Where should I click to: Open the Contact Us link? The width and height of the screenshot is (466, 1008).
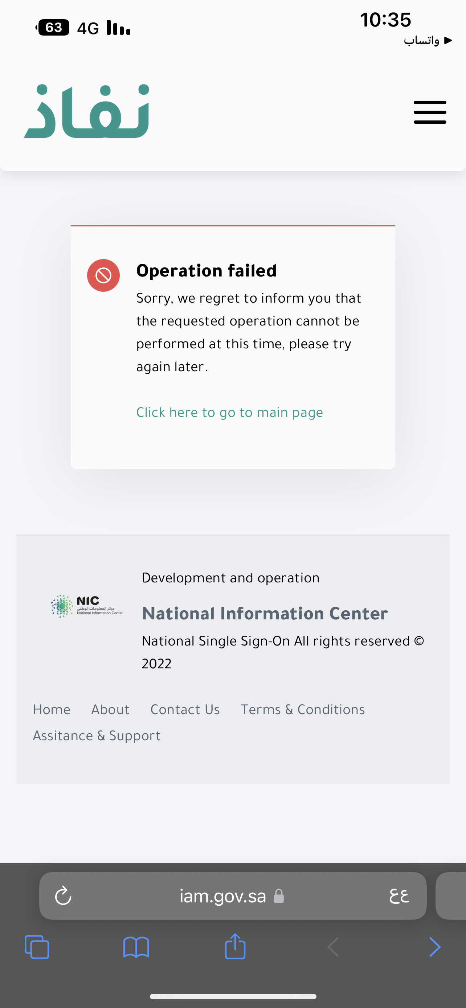click(x=185, y=709)
